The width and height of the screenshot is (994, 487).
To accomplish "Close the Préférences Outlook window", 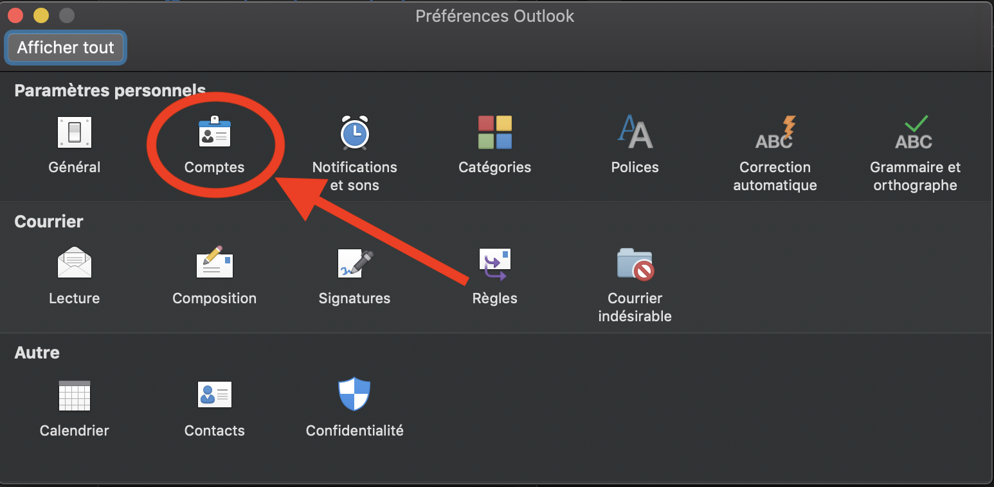I will click(x=15, y=15).
